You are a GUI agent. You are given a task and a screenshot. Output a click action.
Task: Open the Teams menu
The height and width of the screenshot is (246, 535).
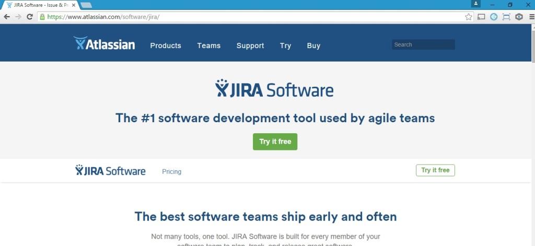click(x=209, y=46)
